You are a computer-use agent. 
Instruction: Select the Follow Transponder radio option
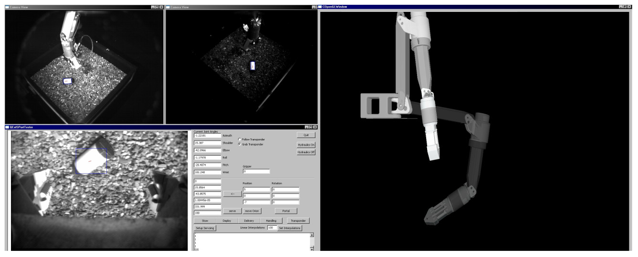[x=240, y=139]
